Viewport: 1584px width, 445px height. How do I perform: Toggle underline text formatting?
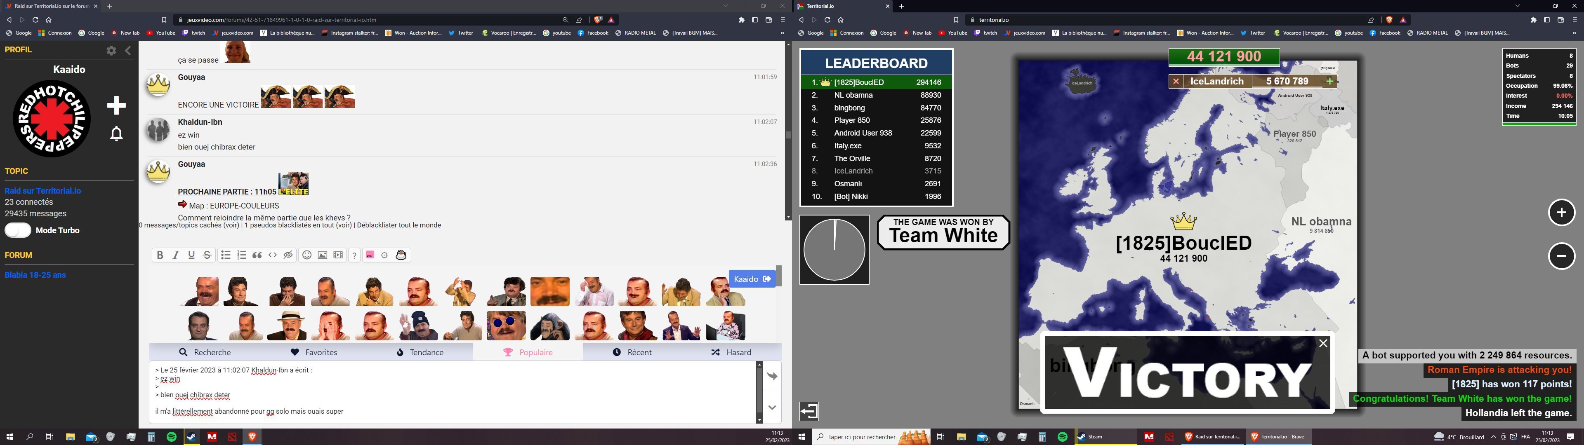(191, 255)
